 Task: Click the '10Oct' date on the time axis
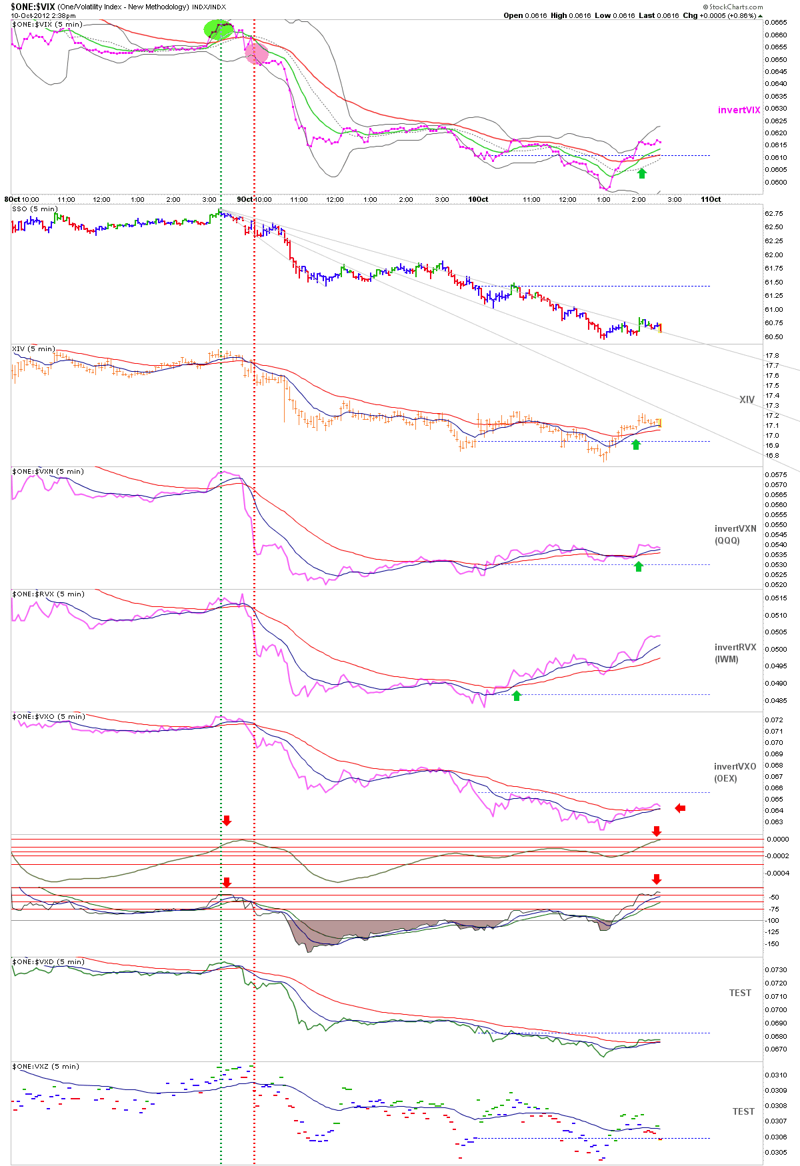478,199
